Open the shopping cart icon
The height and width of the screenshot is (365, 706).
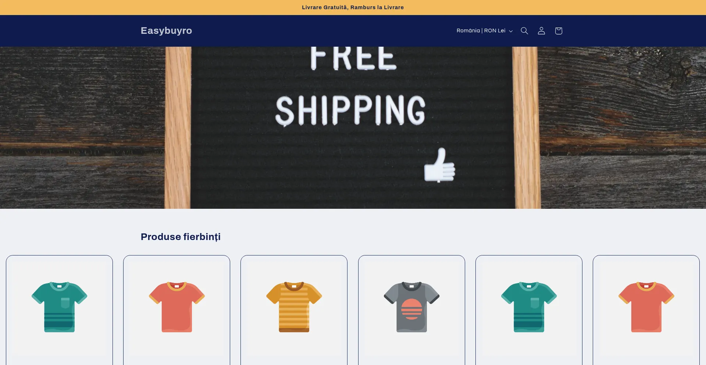(559, 31)
